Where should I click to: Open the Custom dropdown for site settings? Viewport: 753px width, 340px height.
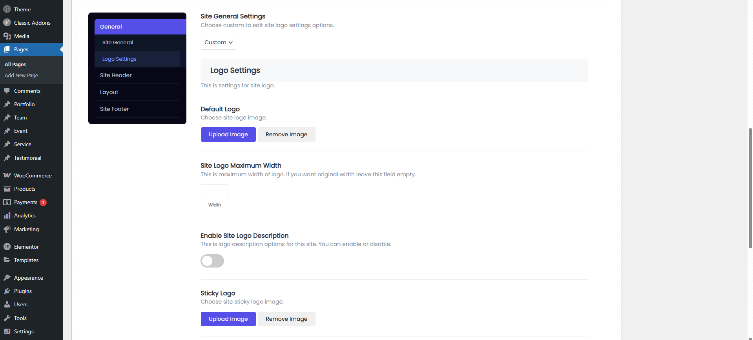tap(218, 42)
